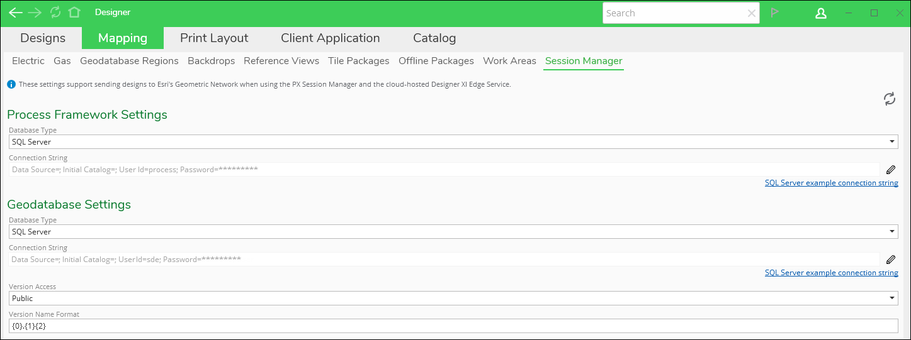Expand Geodatabase Database Type dropdown
The image size is (911, 340).
pyautogui.click(x=453, y=232)
